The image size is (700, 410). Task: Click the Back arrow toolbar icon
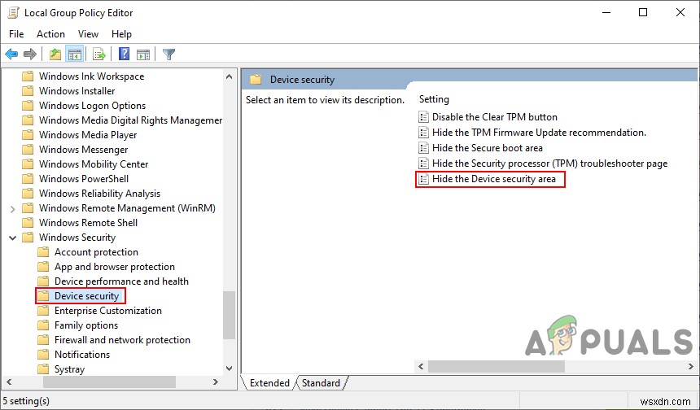pyautogui.click(x=11, y=55)
